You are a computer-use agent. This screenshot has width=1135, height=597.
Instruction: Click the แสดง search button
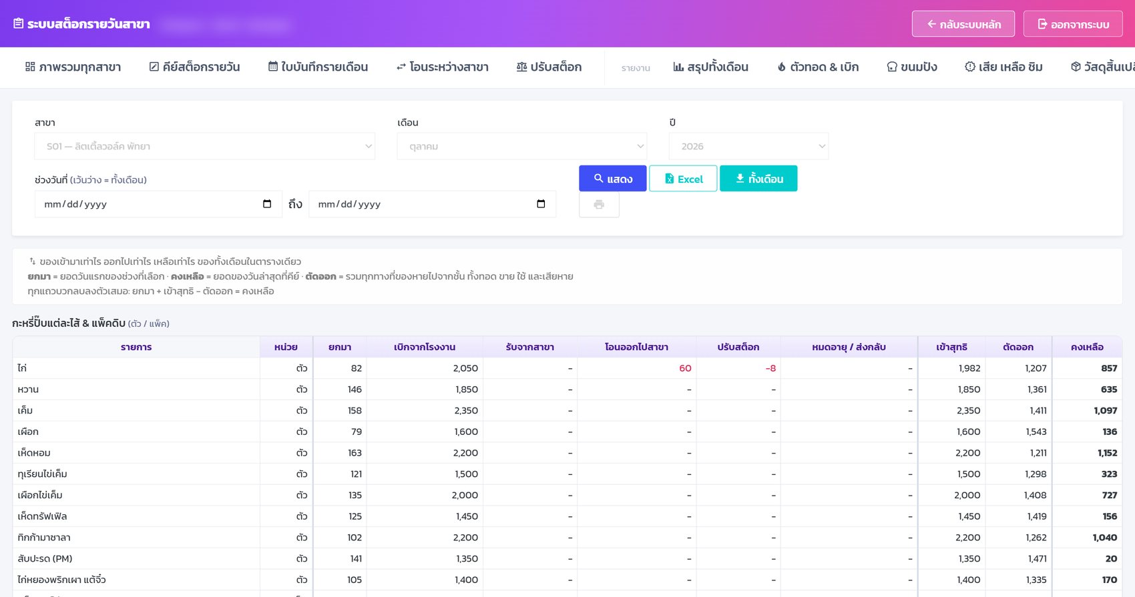613,179
